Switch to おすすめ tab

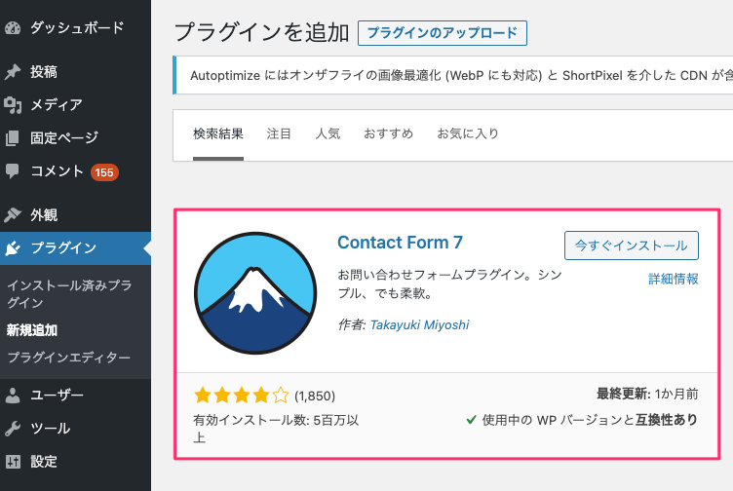[388, 133]
